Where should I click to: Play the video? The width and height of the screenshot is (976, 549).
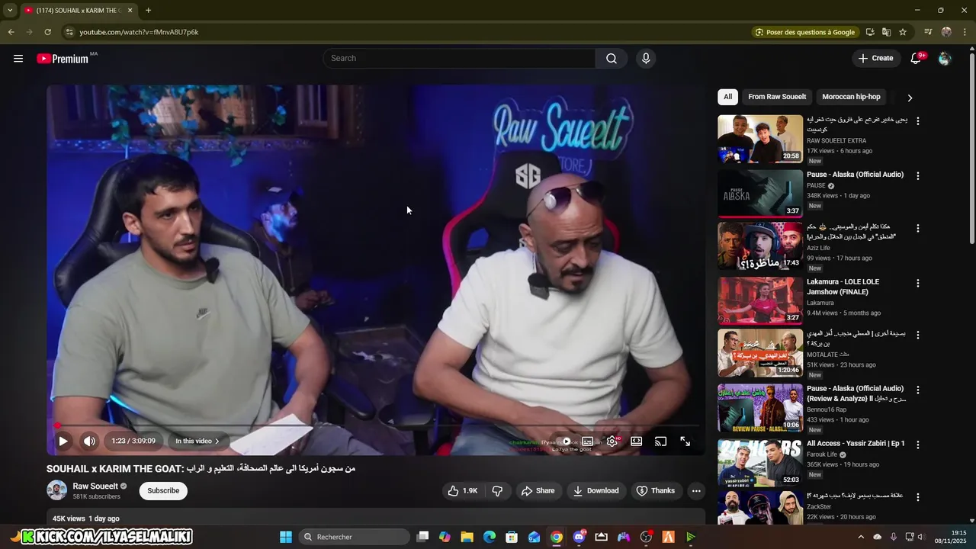click(63, 441)
